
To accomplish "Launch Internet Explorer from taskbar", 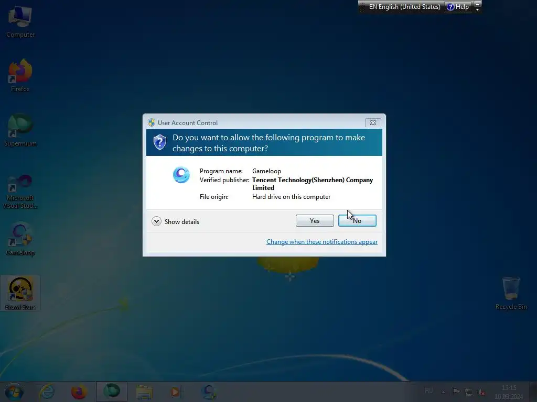I will 47,392.
